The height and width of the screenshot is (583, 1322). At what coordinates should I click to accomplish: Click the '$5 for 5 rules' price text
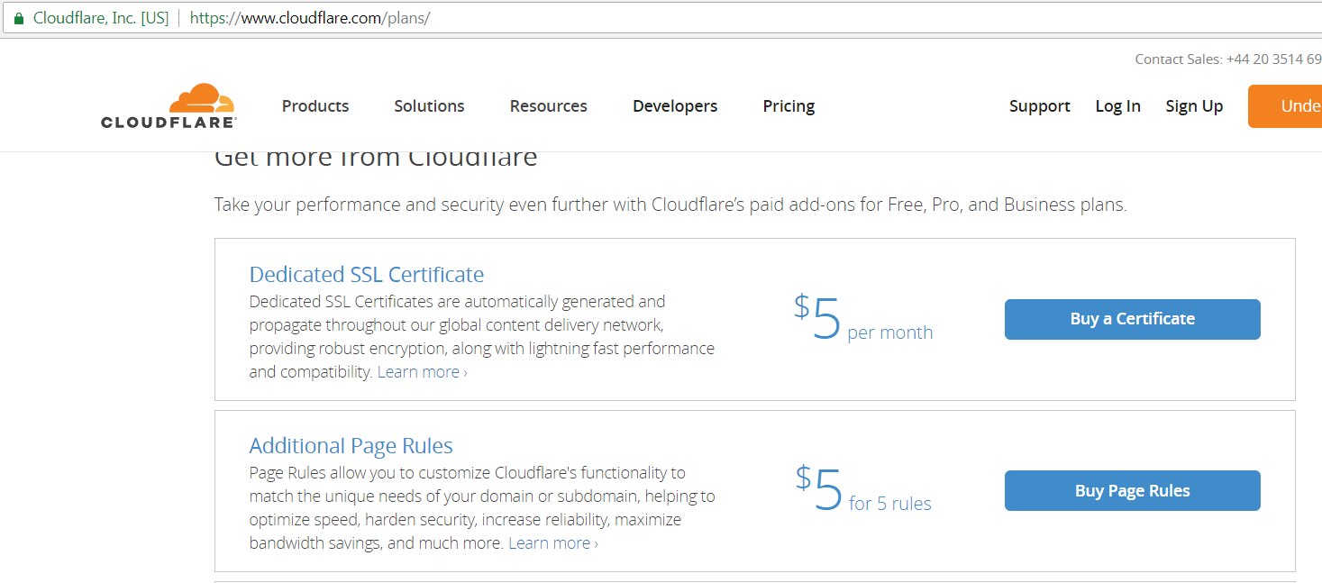tap(863, 490)
